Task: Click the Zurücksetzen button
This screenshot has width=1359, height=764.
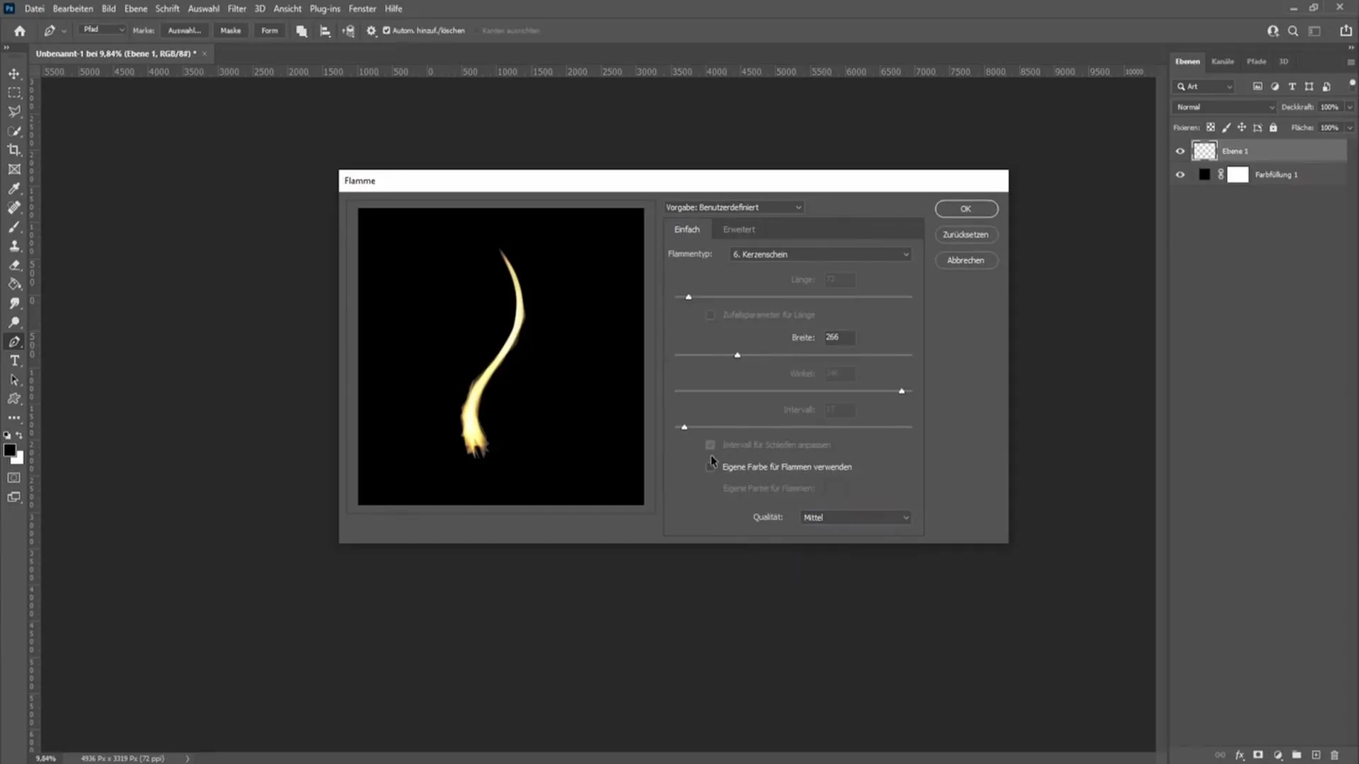Action: (x=965, y=234)
